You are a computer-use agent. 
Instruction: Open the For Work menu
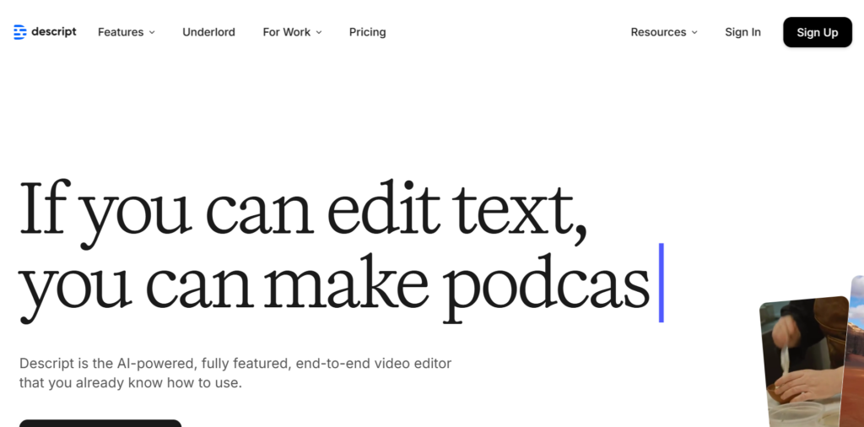287,32
